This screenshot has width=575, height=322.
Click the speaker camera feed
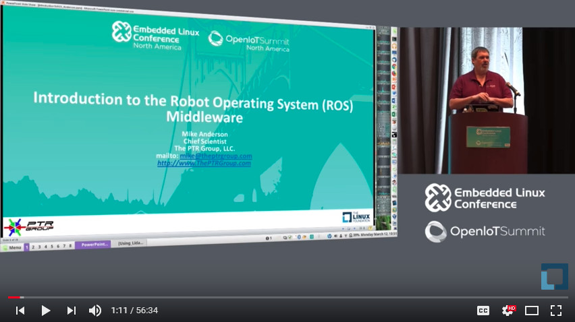click(487, 100)
